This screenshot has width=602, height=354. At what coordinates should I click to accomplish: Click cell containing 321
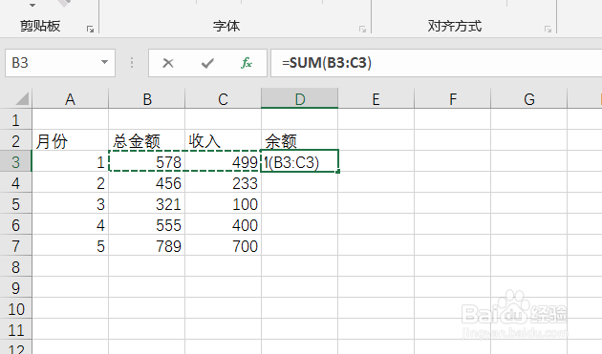click(146, 204)
